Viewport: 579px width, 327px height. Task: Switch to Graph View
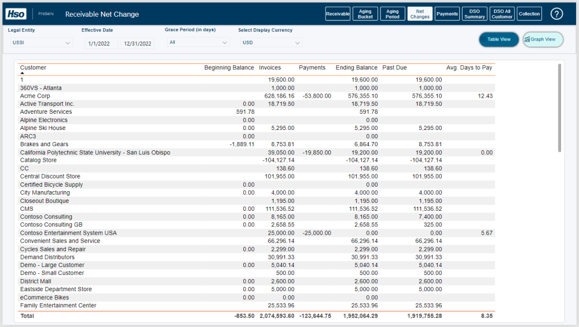(x=543, y=39)
